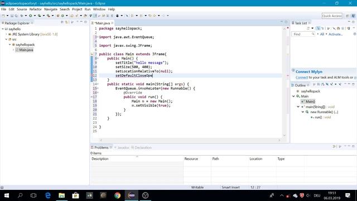Screen dimensions: 357x201
Task: Open the Run configurations dropdown arrow
Action: pyautogui.click(x=35, y=16)
